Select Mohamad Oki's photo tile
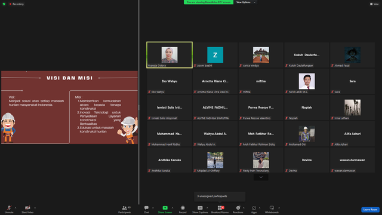 [307, 134]
